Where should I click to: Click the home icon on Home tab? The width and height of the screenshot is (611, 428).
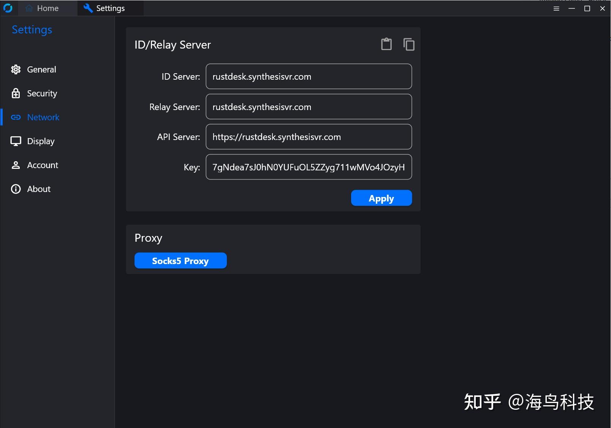pos(29,8)
